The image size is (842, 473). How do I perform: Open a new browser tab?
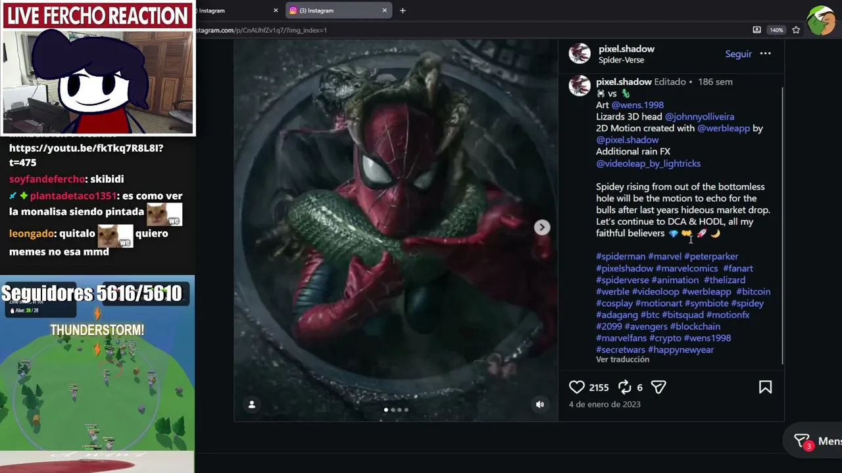403,11
